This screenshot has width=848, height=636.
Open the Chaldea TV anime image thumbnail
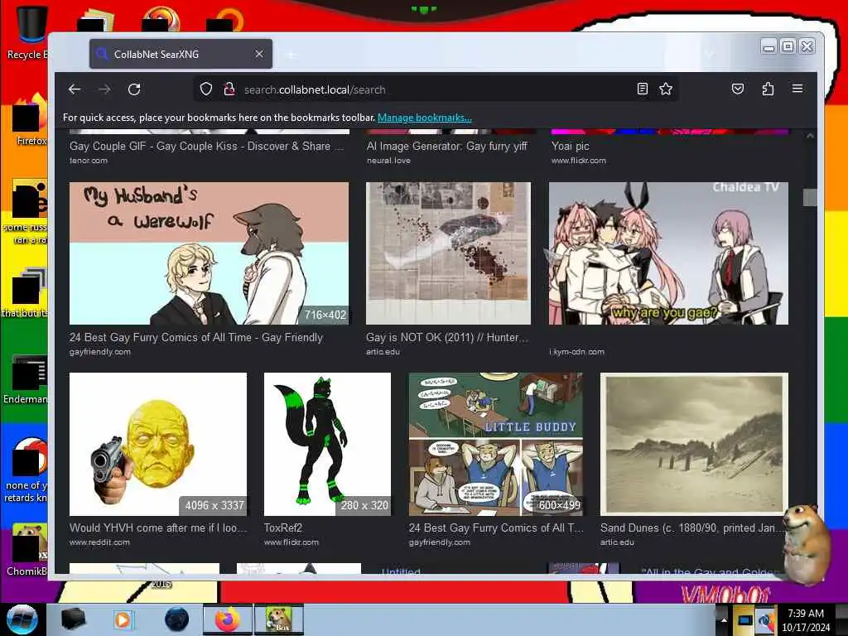[x=668, y=253]
